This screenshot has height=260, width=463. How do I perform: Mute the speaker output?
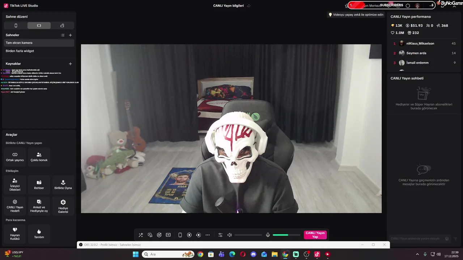(x=230, y=235)
